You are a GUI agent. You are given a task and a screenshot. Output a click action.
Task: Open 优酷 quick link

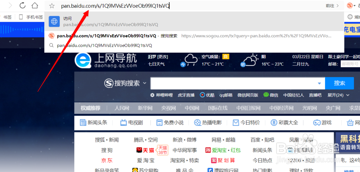click(207, 95)
